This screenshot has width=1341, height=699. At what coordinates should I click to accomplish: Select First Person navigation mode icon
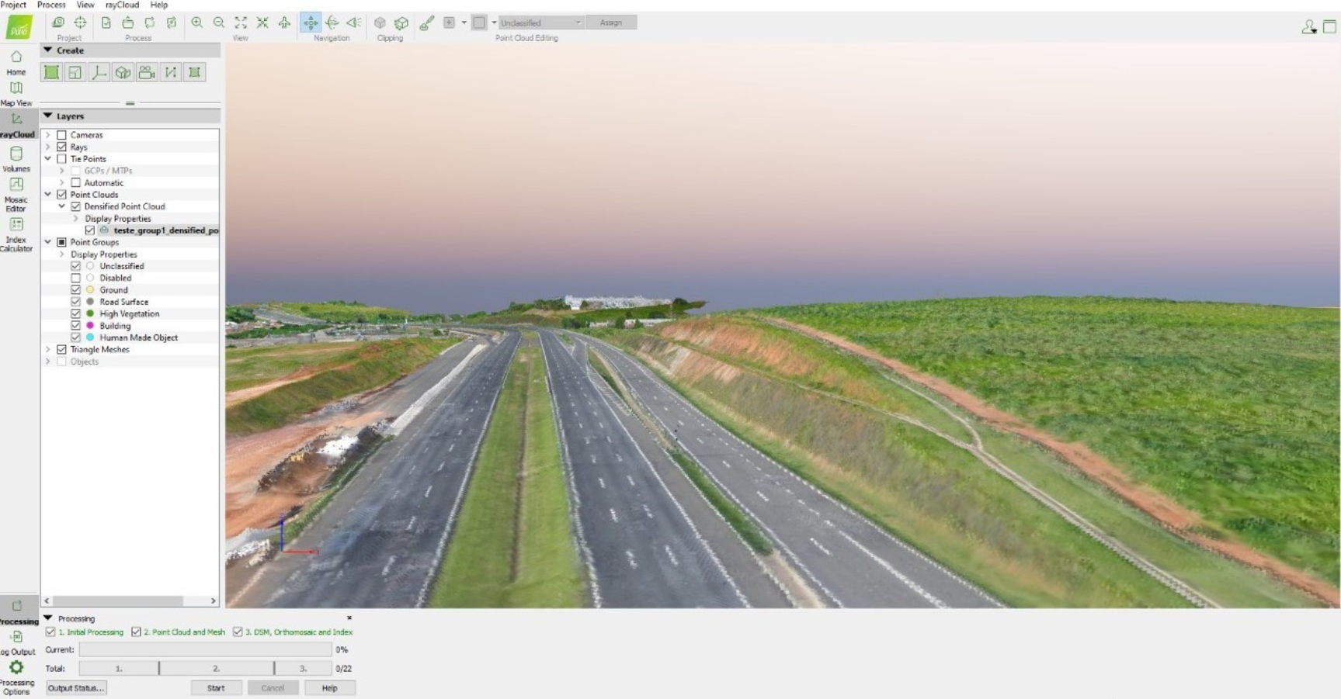354,22
